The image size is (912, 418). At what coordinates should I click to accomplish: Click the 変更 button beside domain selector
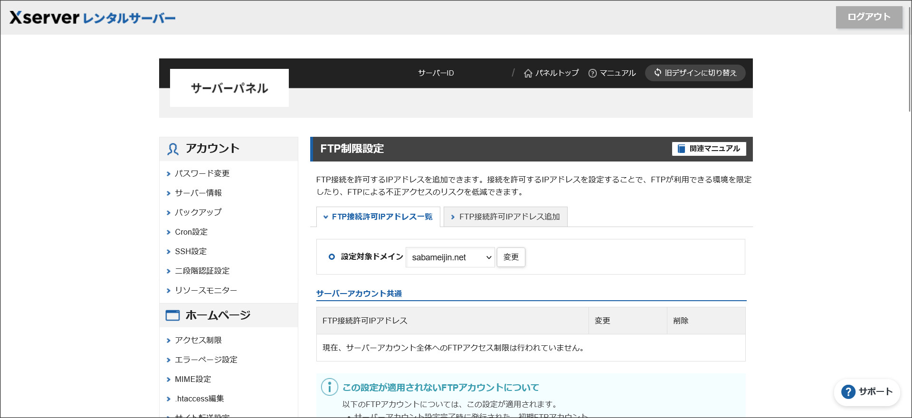[511, 257]
